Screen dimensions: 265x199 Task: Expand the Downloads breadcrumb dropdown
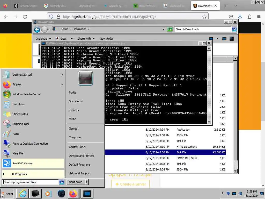pos(89,29)
